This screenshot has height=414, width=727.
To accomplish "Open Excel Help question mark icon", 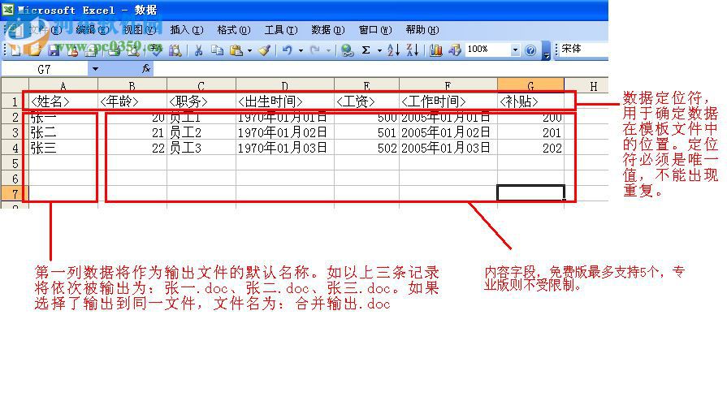I will click(x=530, y=50).
